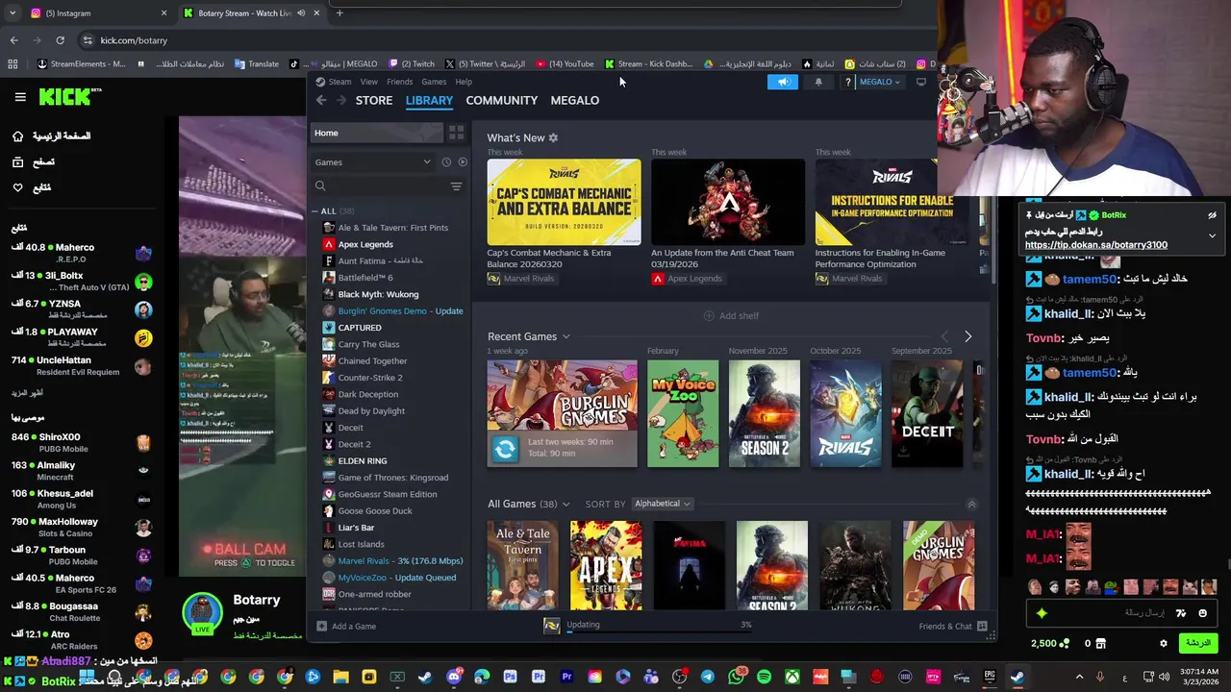Open Friends & Chat icon in Steam

982,626
